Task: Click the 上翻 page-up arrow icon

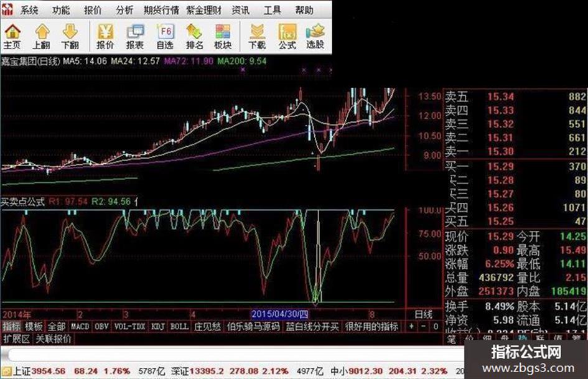Action: [x=41, y=36]
